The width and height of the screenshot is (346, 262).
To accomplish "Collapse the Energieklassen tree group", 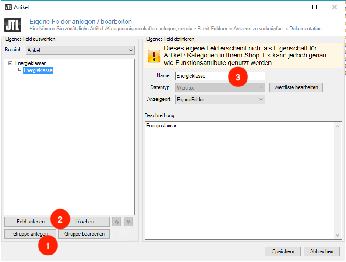I will (x=10, y=64).
